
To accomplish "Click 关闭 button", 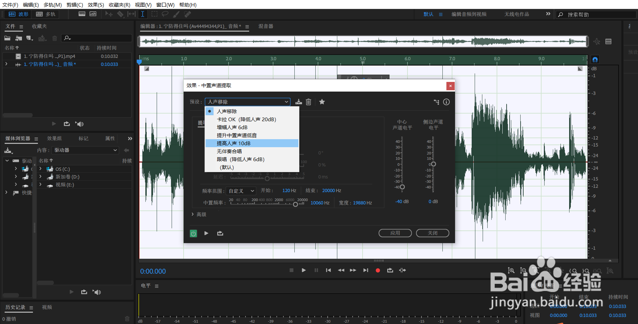I will pyautogui.click(x=432, y=233).
